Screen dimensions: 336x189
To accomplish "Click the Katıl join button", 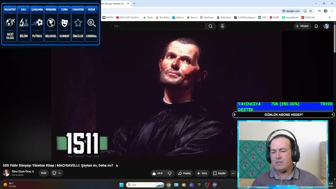I will [x=44, y=173].
